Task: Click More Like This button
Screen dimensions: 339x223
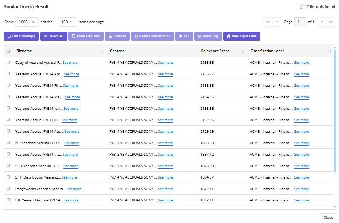Action: click(x=86, y=36)
